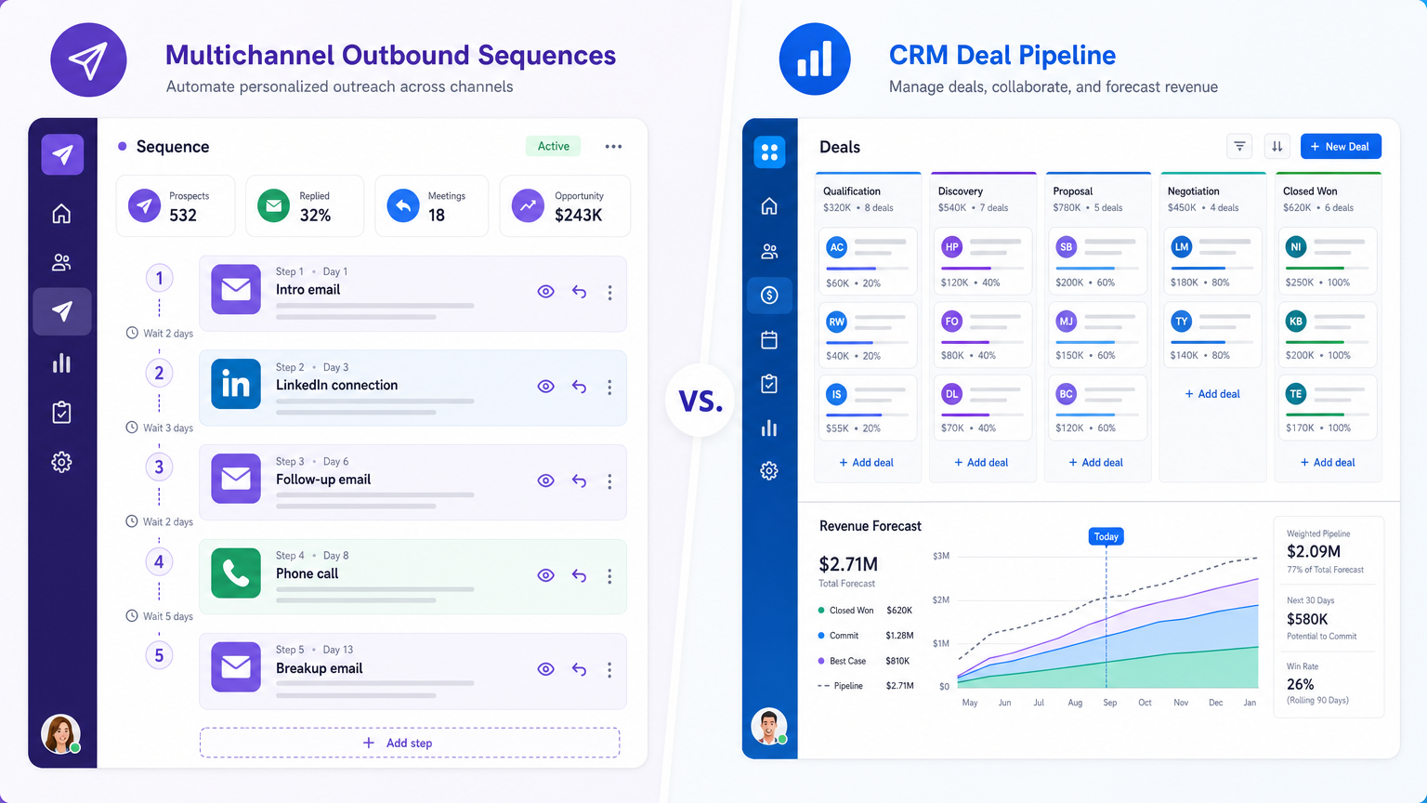Open the Replied 32% stat card
1427x803 pixels.
click(305, 205)
